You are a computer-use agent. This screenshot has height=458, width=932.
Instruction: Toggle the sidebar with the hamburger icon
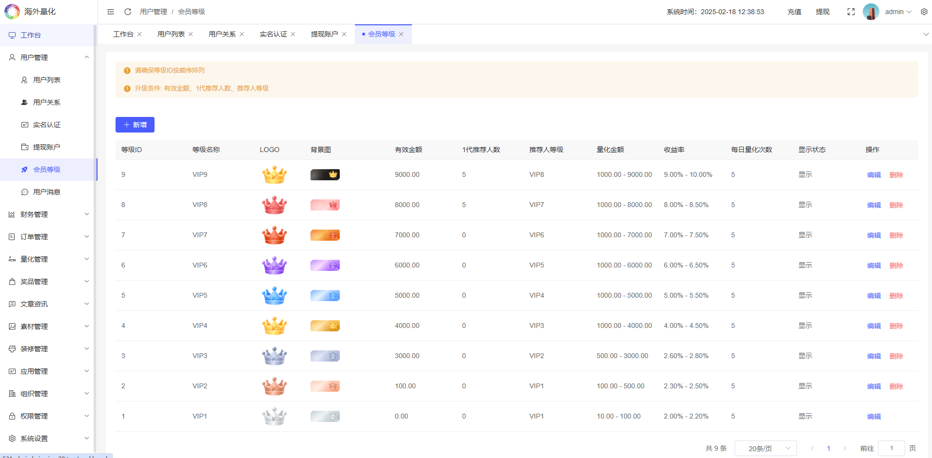tap(110, 11)
